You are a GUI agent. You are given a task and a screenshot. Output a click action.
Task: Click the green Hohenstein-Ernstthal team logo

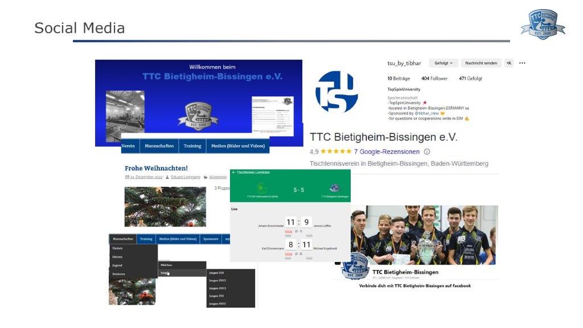tap(261, 188)
